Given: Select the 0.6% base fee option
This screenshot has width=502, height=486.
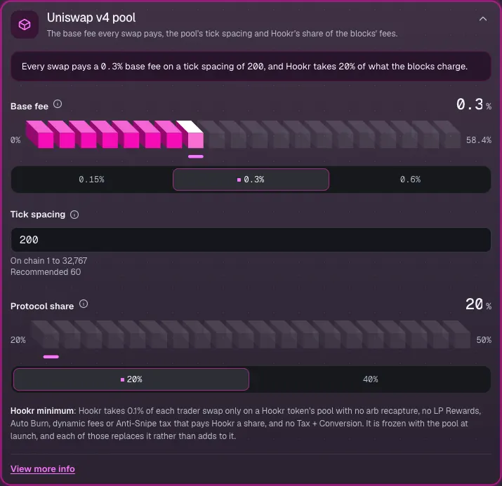Looking at the screenshot, I should pyautogui.click(x=410, y=180).
